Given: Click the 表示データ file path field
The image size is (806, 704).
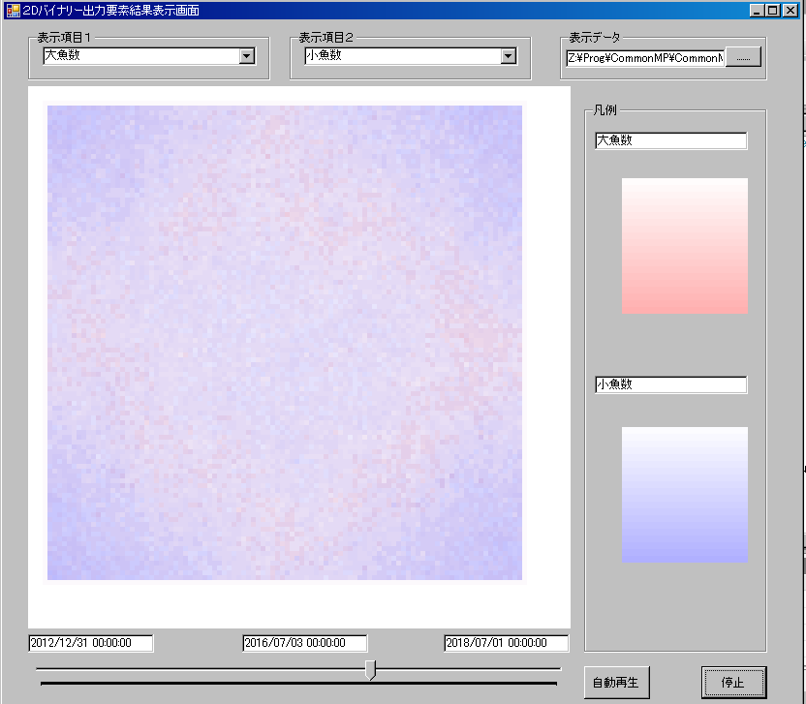Looking at the screenshot, I should pos(645,58).
